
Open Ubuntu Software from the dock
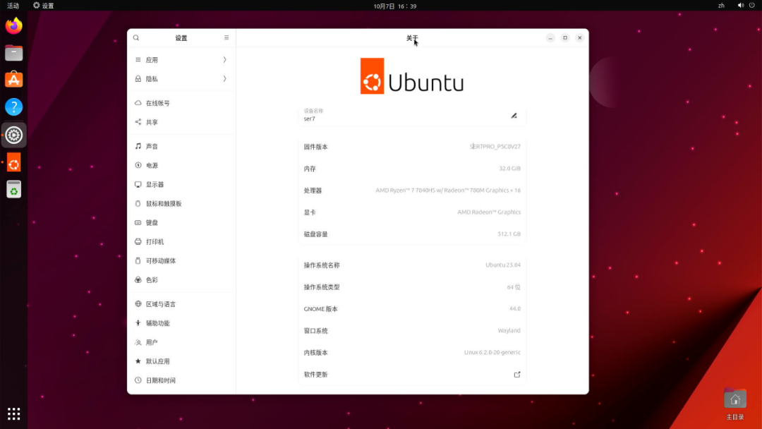coord(13,79)
